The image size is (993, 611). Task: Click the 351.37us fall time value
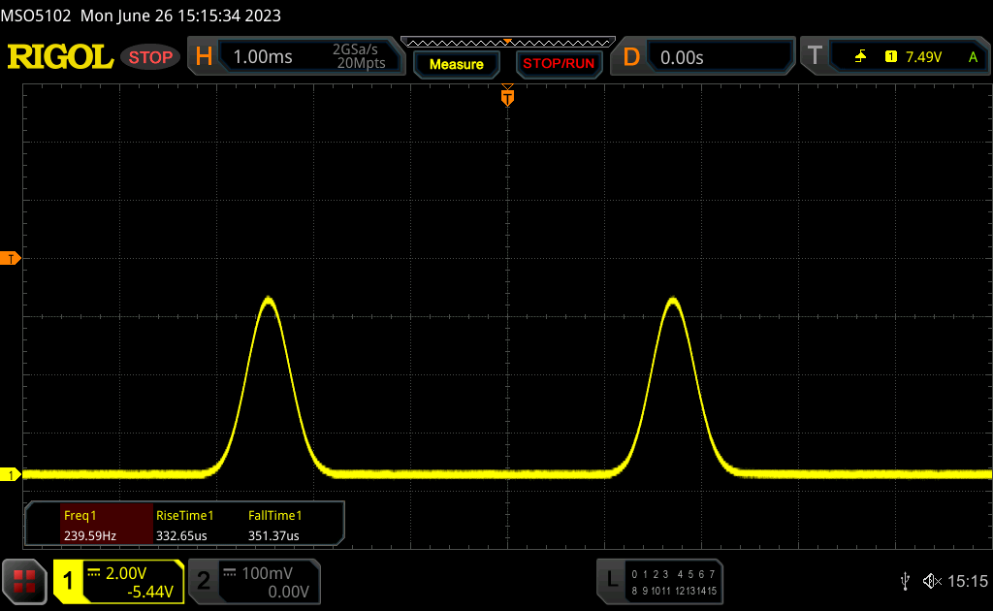(272, 535)
